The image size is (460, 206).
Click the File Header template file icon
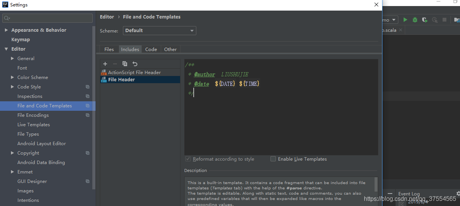[104, 79]
